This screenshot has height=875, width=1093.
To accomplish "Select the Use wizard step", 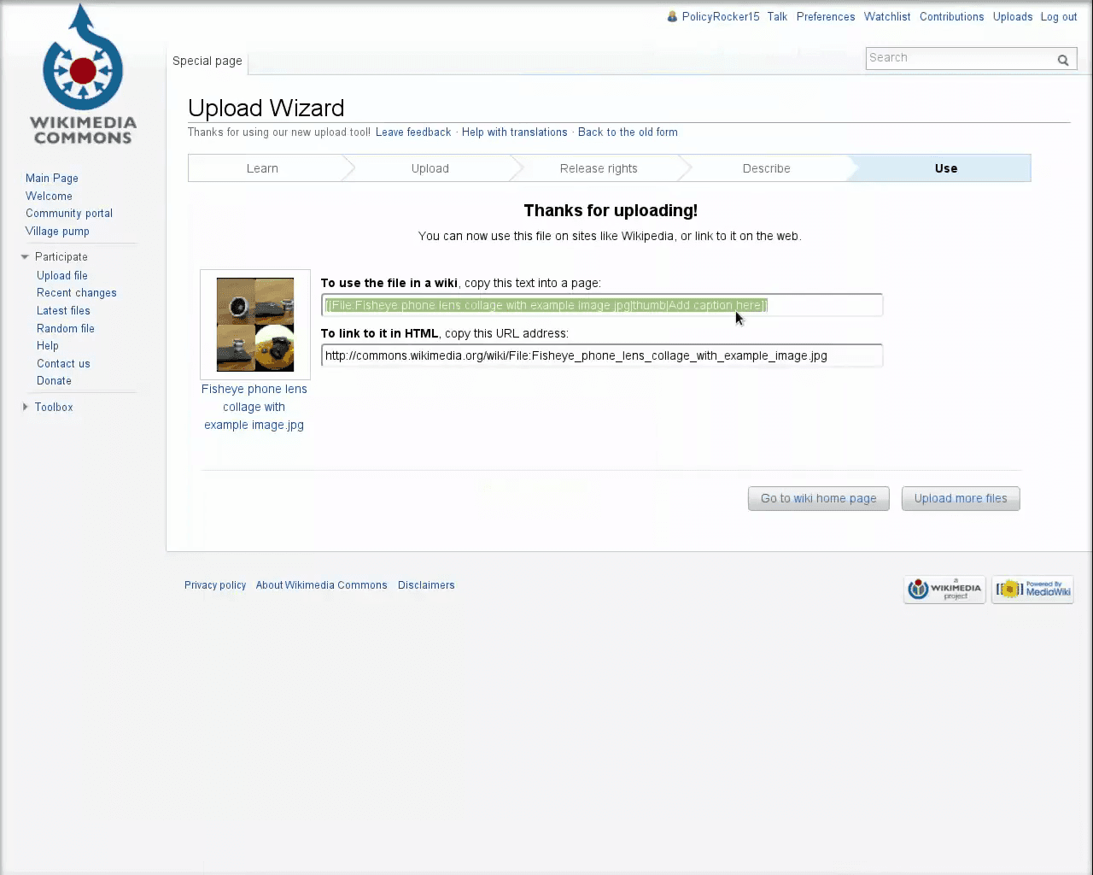I will point(945,168).
